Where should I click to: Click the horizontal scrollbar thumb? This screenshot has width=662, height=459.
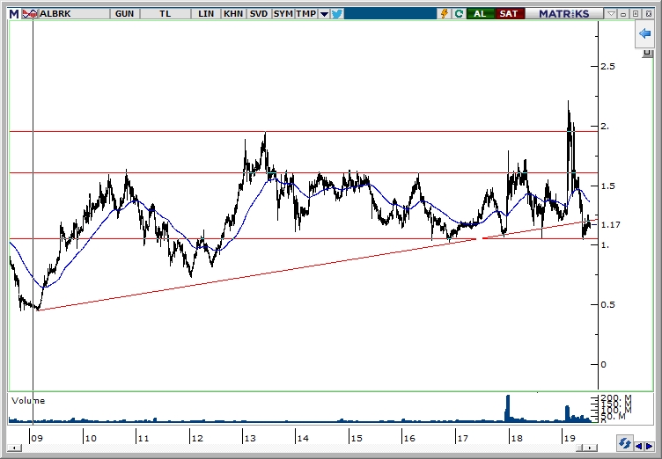[x=580, y=448]
